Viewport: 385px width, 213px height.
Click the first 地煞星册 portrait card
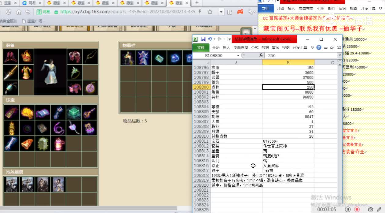coord(12,184)
